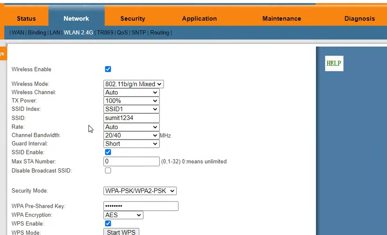387x235 pixels.
Task: Expand the Wireless Channel dropdown
Action: tap(131, 93)
